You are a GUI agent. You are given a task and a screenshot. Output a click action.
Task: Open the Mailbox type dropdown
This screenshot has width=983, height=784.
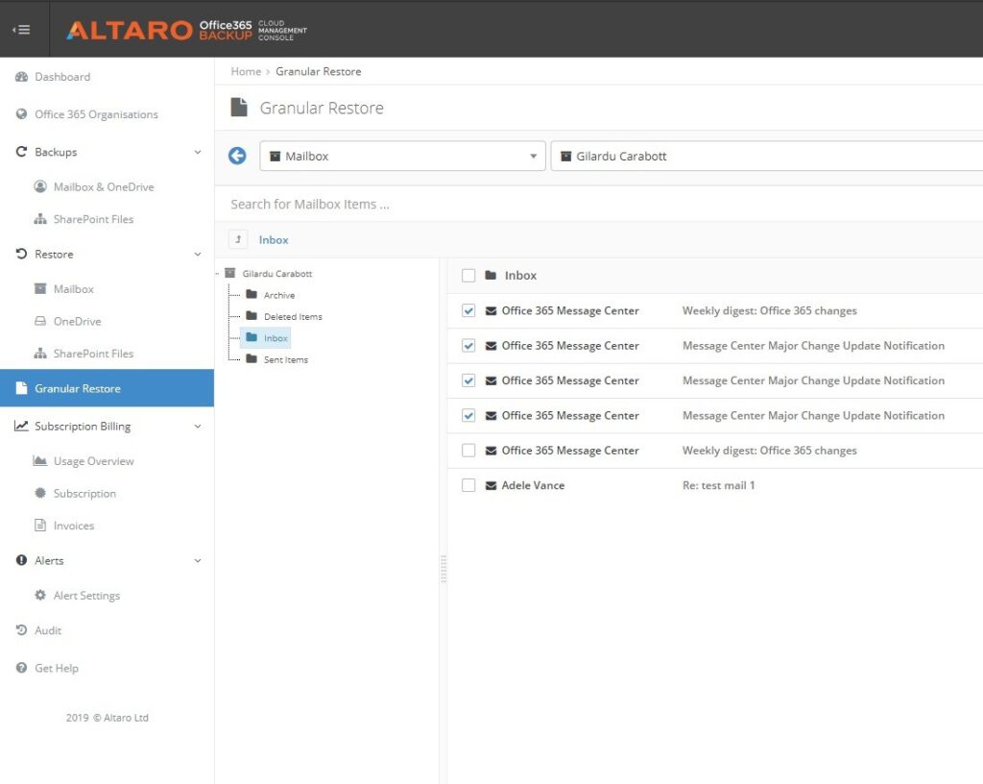coord(402,157)
